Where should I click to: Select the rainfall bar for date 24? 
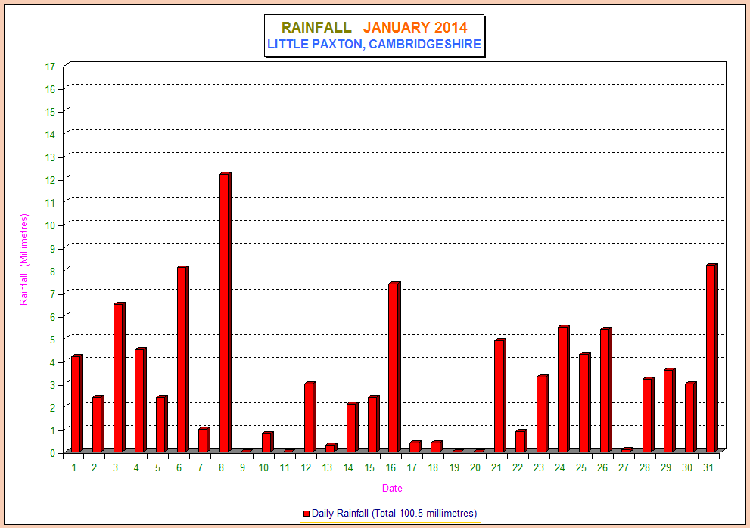pyautogui.click(x=564, y=389)
